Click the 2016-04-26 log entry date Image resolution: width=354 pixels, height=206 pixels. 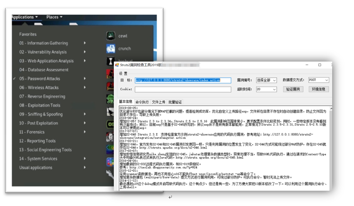click(129, 161)
